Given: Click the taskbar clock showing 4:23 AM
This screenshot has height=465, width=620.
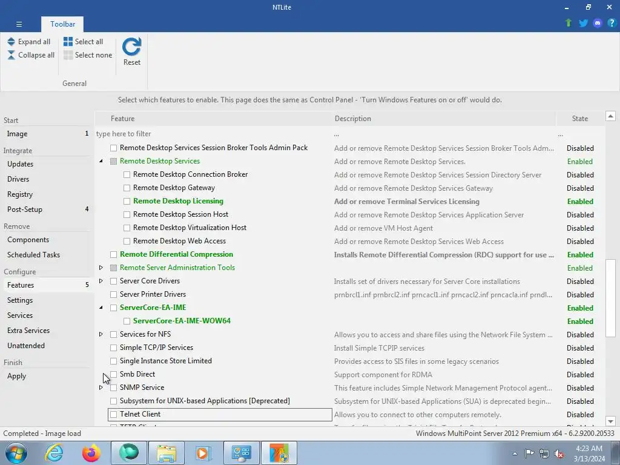Looking at the screenshot, I should [589, 453].
